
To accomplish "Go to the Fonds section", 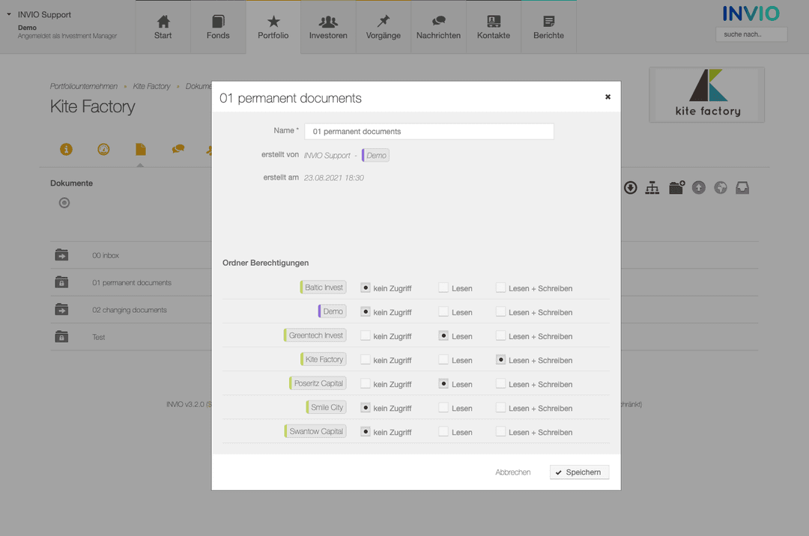I will [218, 27].
